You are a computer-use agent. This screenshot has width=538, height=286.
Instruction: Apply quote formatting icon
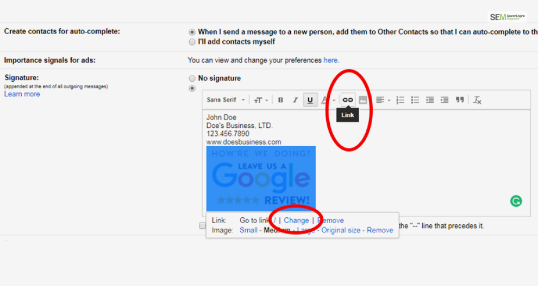[460, 100]
